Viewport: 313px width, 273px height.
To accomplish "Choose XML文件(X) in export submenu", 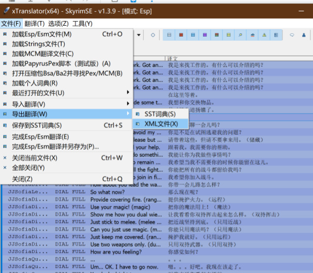I will 160,124.
